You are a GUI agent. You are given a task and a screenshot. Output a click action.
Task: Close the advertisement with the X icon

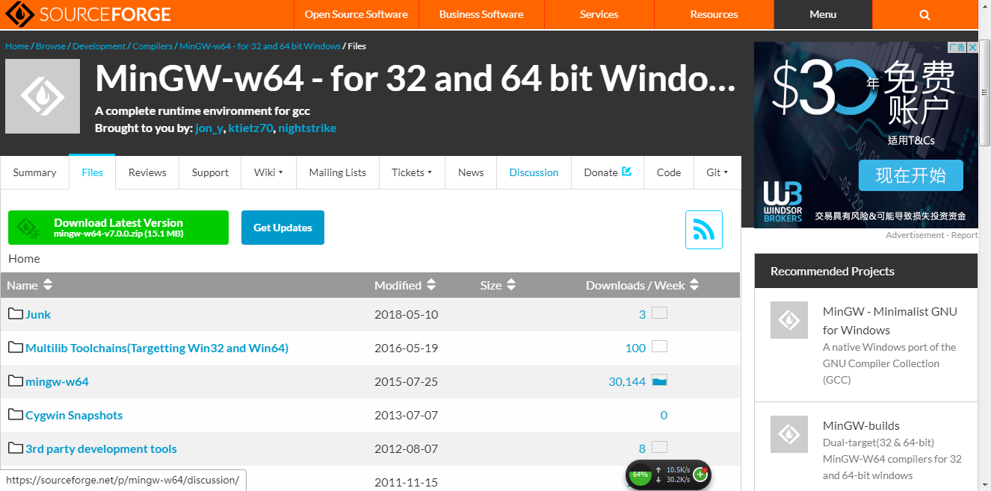click(972, 47)
